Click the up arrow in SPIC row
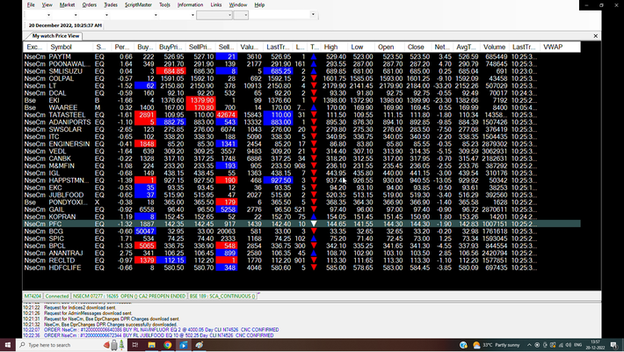The height and width of the screenshot is (352, 624). [x=314, y=238]
